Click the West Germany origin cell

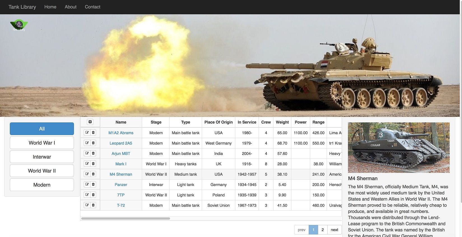(219, 143)
